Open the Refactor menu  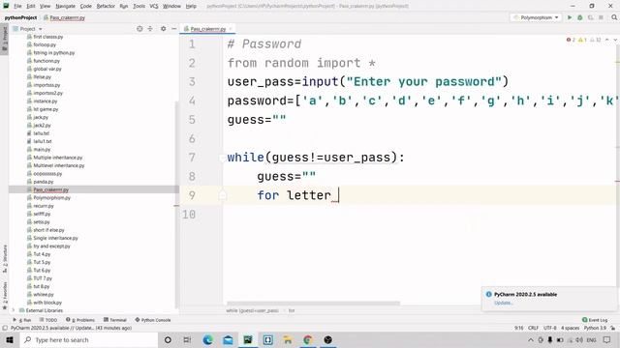pyautogui.click(x=106, y=6)
